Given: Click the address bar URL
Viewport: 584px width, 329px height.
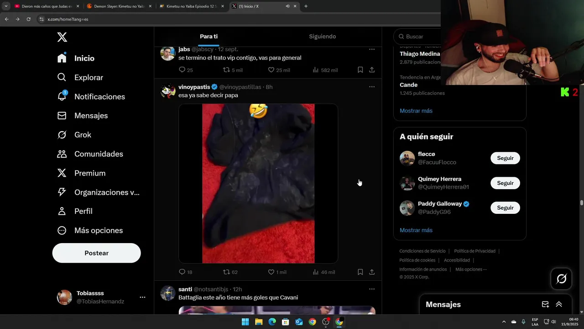Looking at the screenshot, I should coord(68,19).
